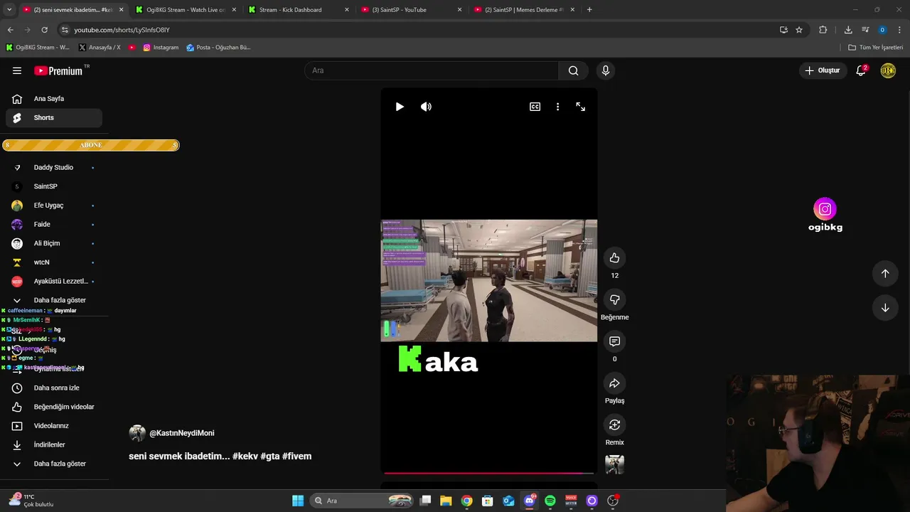Open Windows Start menu

pos(298,501)
